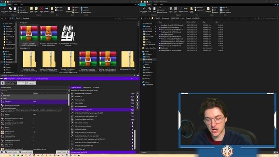The image size is (279, 157).
Task: Open Easy access dropdown in Fanpack ribbon
Action: pos(199,10)
